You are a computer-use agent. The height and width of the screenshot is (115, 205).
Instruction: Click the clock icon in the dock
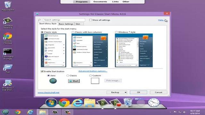(x=154, y=103)
